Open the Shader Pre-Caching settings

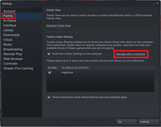point(18,68)
